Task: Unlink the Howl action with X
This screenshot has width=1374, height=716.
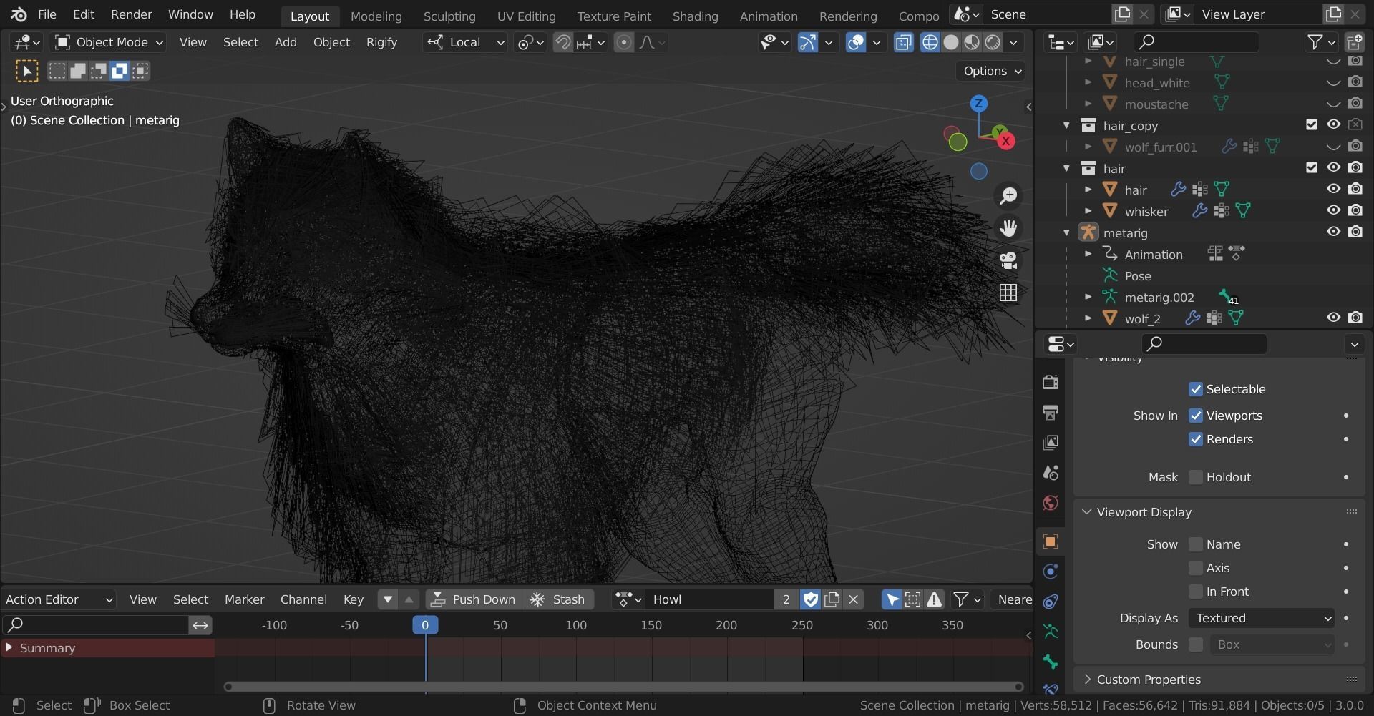Action: pyautogui.click(x=853, y=599)
